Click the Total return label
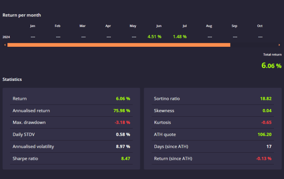The image size is (284, 179). 272,55
